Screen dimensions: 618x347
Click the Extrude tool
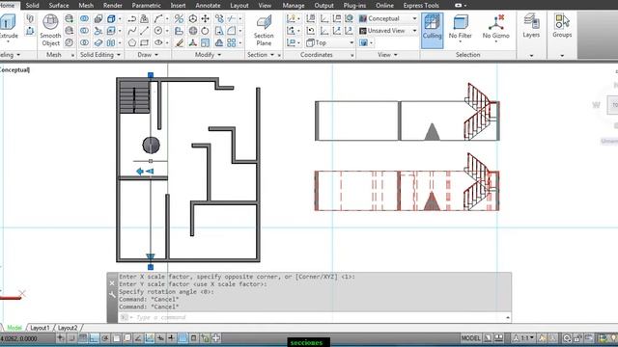pos(8,27)
